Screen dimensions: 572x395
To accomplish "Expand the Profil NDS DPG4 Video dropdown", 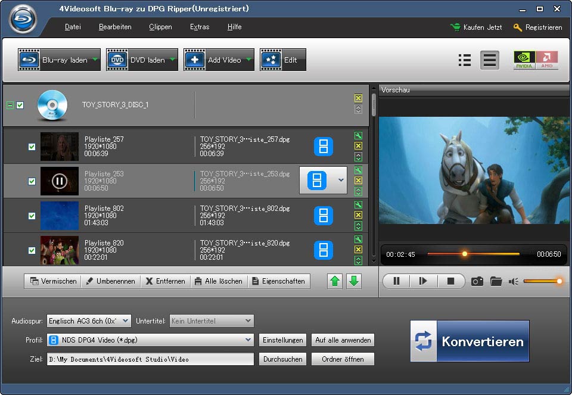I will 248,340.
